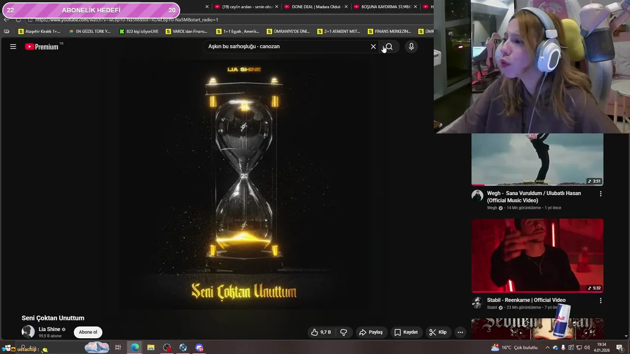Run the search with the magnifier button

coord(389,47)
